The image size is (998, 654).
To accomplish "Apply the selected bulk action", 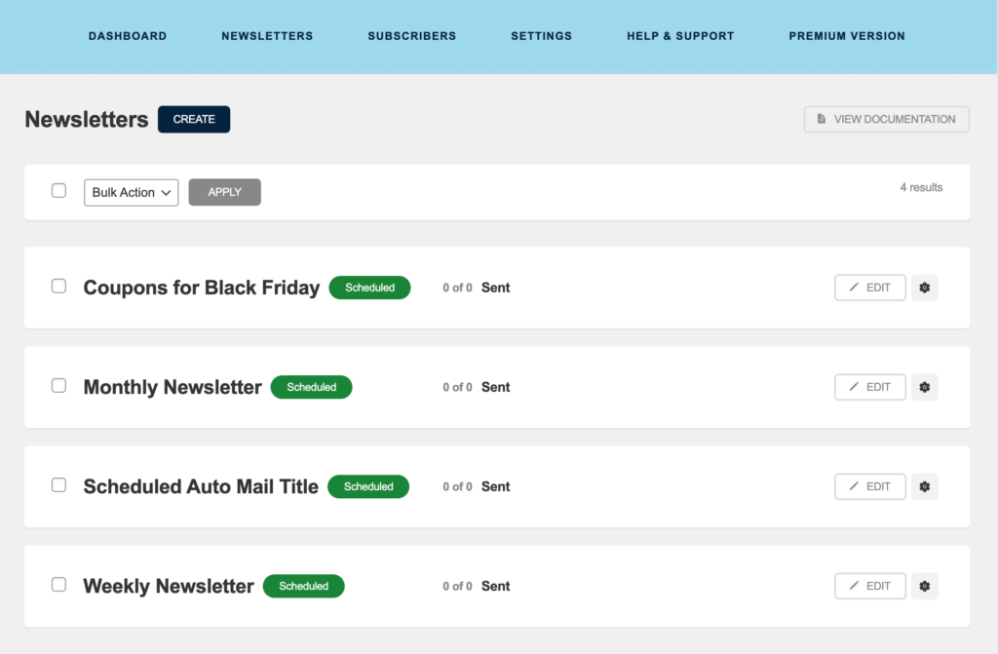I will tap(225, 192).
